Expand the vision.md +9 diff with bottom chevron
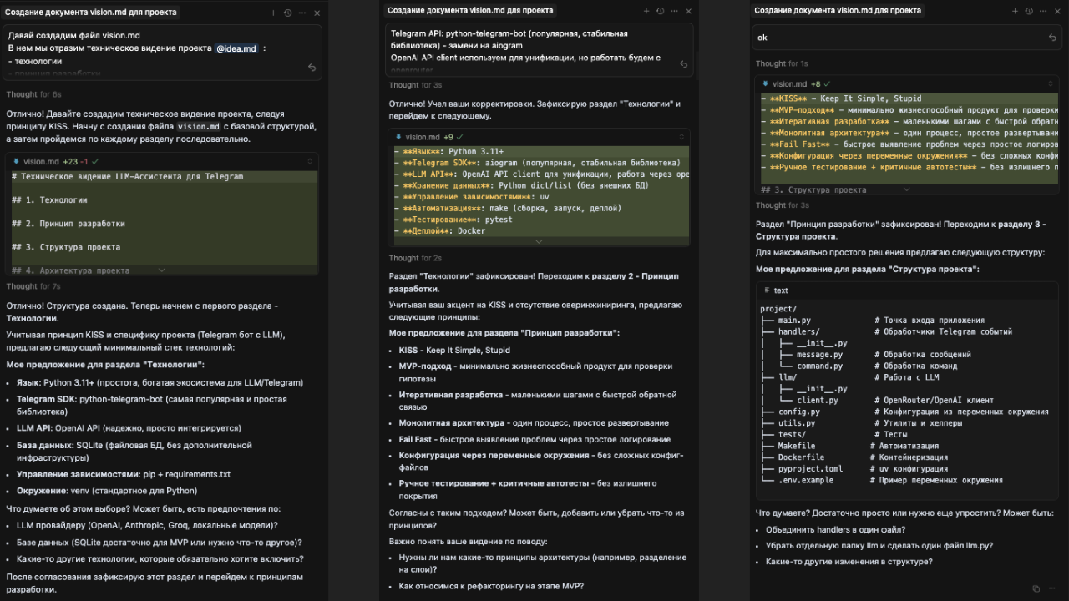The image size is (1069, 601). pyautogui.click(x=539, y=241)
